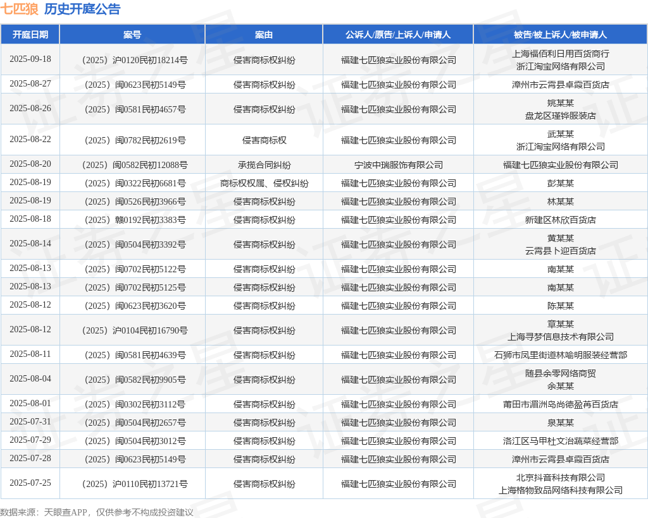Click the 案号 column header
Viewport: 648px width, 518px height.
(x=132, y=35)
